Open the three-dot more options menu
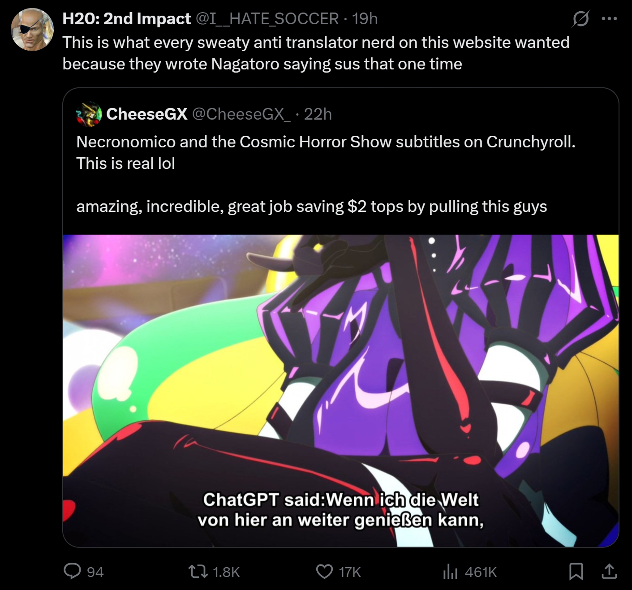632x590 pixels. 610,19
